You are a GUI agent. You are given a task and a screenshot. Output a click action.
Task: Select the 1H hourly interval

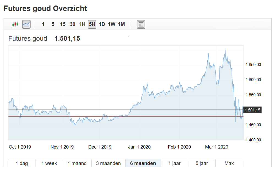coord(82,24)
